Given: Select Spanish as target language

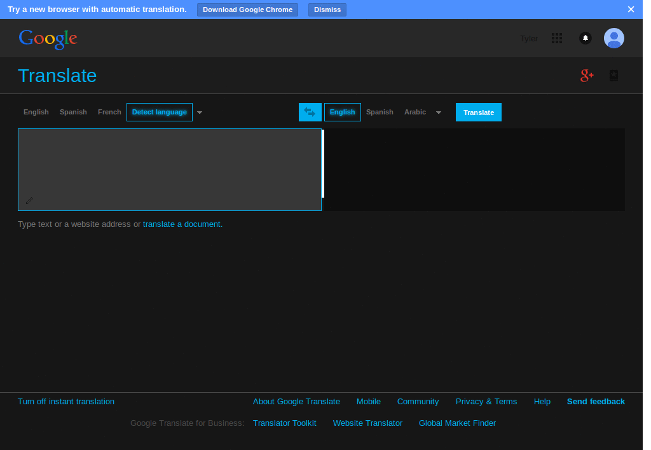Looking at the screenshot, I should tap(380, 112).
